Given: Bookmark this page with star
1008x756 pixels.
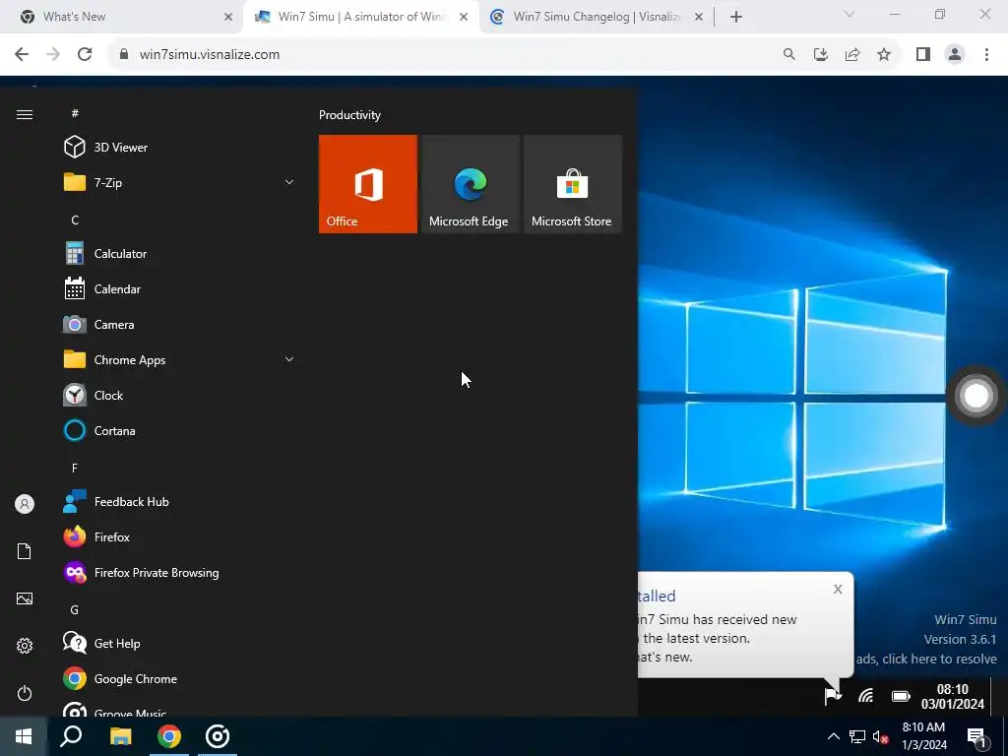Looking at the screenshot, I should [x=884, y=55].
